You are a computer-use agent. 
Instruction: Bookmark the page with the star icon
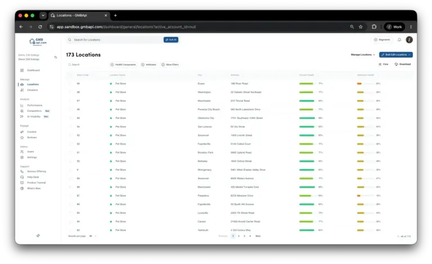coord(361,27)
